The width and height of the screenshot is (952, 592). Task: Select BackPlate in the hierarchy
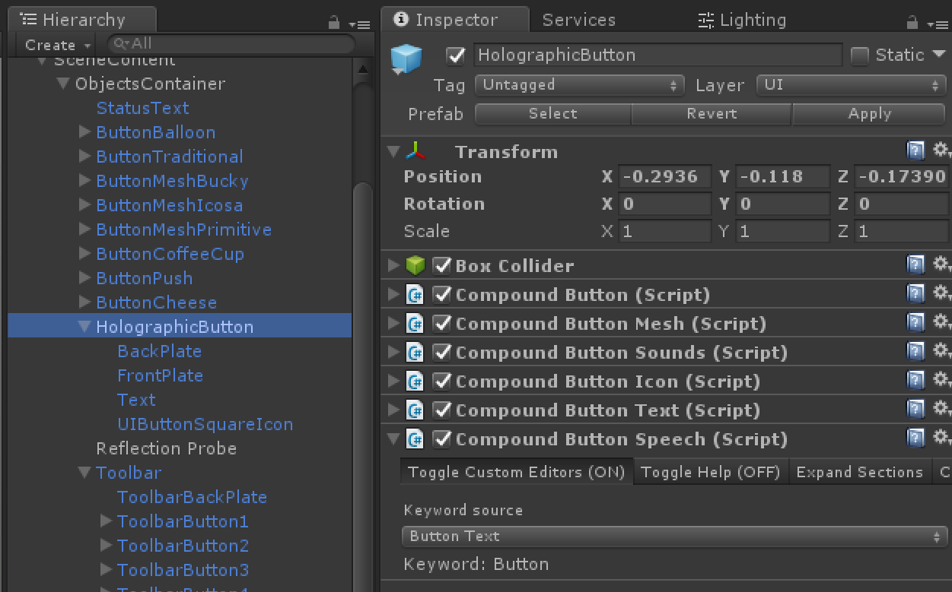coord(159,351)
